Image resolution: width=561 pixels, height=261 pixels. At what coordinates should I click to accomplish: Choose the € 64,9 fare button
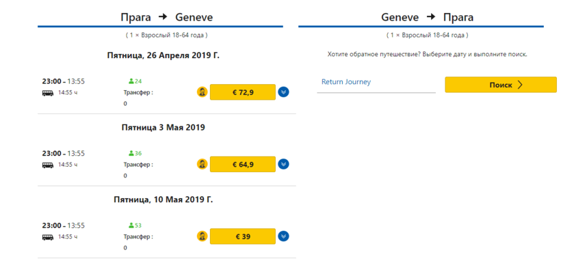pos(243,164)
